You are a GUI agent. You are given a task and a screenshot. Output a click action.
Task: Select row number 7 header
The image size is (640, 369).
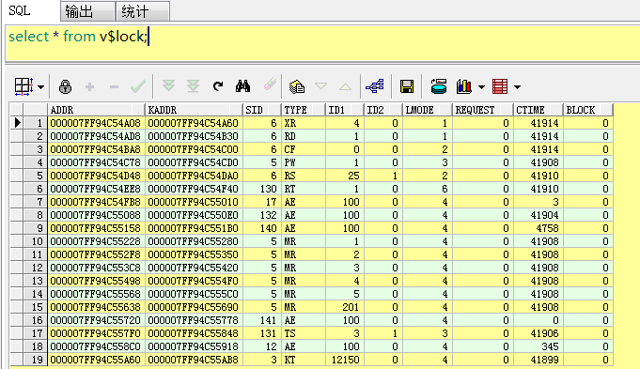point(35,202)
